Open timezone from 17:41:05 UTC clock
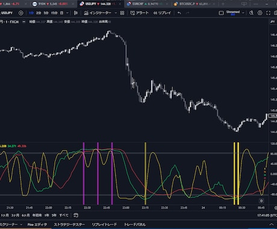This screenshot has height=229, width=277. point(267,215)
